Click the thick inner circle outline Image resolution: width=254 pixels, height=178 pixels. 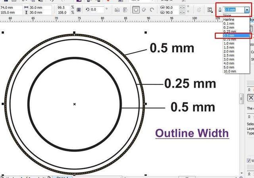coord(29,104)
